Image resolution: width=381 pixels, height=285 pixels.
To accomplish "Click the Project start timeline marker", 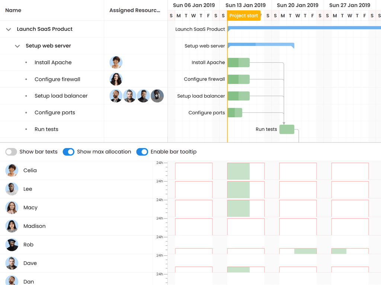I will pyautogui.click(x=243, y=16).
